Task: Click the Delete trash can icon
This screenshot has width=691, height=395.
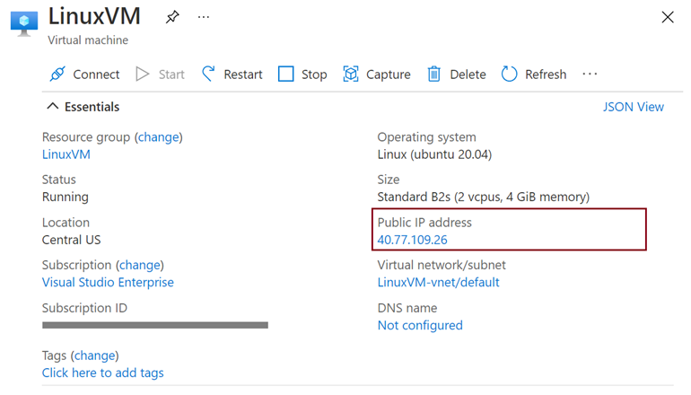Action: (433, 74)
